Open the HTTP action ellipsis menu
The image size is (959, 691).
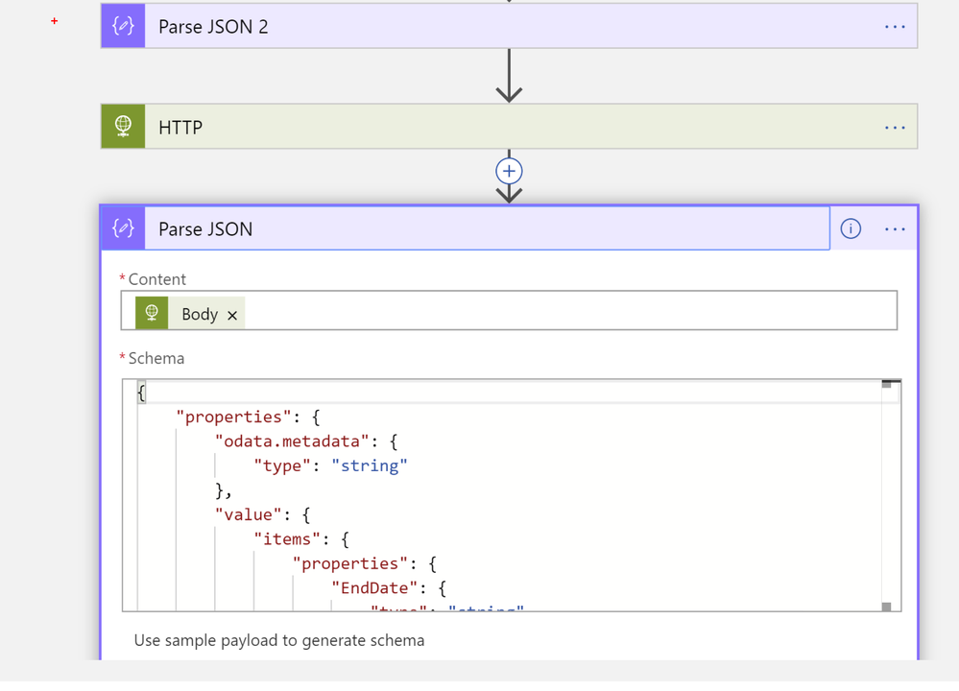895,128
